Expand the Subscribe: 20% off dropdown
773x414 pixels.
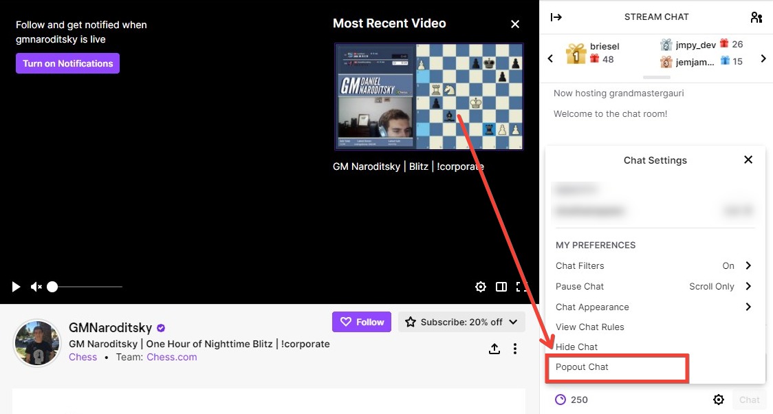click(461, 322)
